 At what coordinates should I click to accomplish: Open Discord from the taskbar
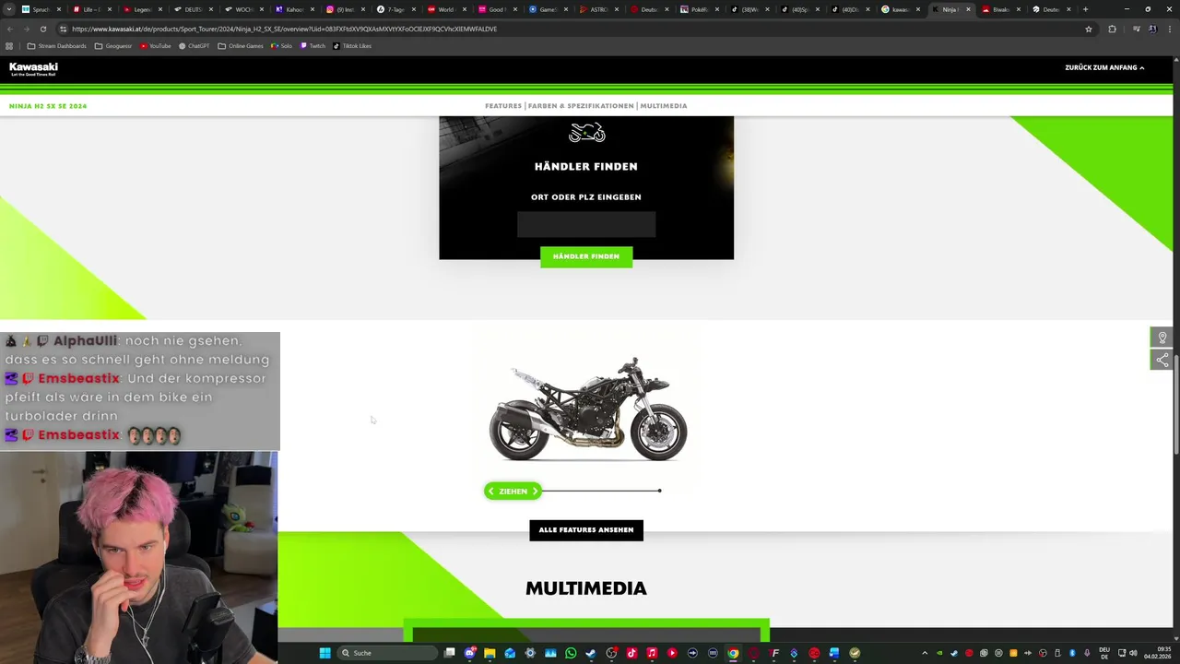[x=470, y=653]
